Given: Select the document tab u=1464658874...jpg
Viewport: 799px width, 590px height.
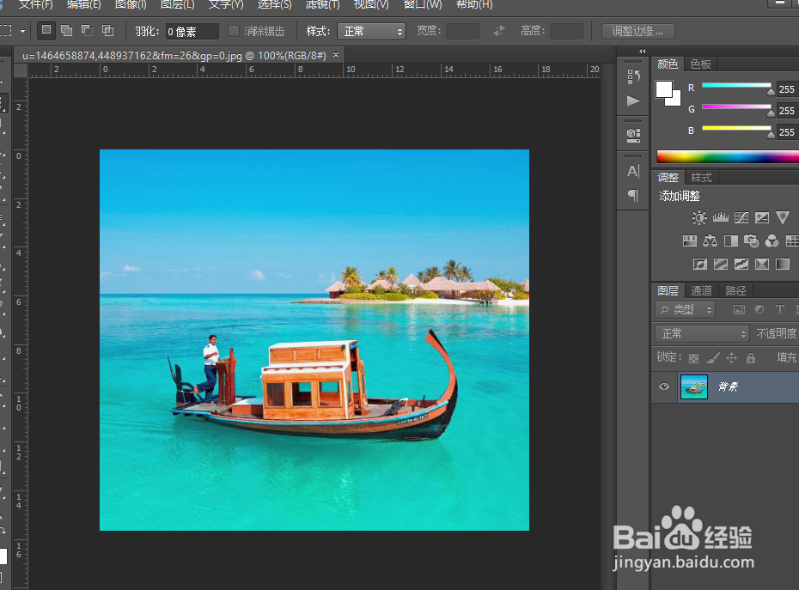Looking at the screenshot, I should coord(174,55).
